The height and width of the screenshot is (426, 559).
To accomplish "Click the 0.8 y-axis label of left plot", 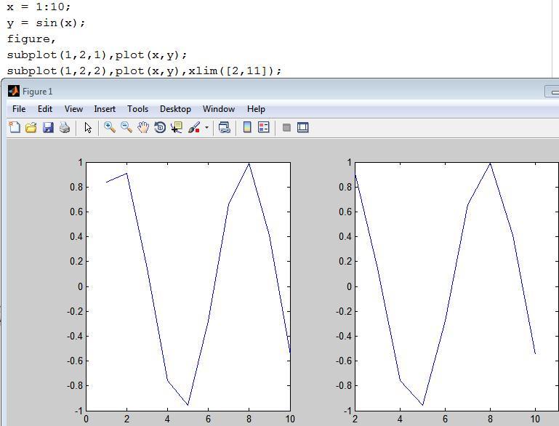I will 76,187.
